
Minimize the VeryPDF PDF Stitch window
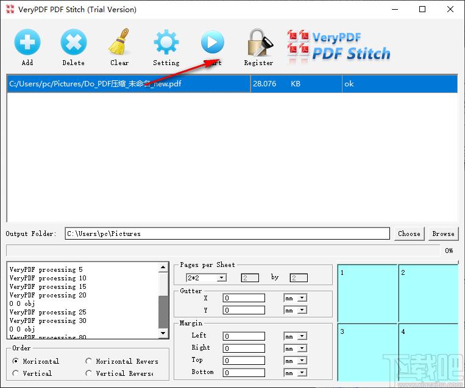coord(395,9)
